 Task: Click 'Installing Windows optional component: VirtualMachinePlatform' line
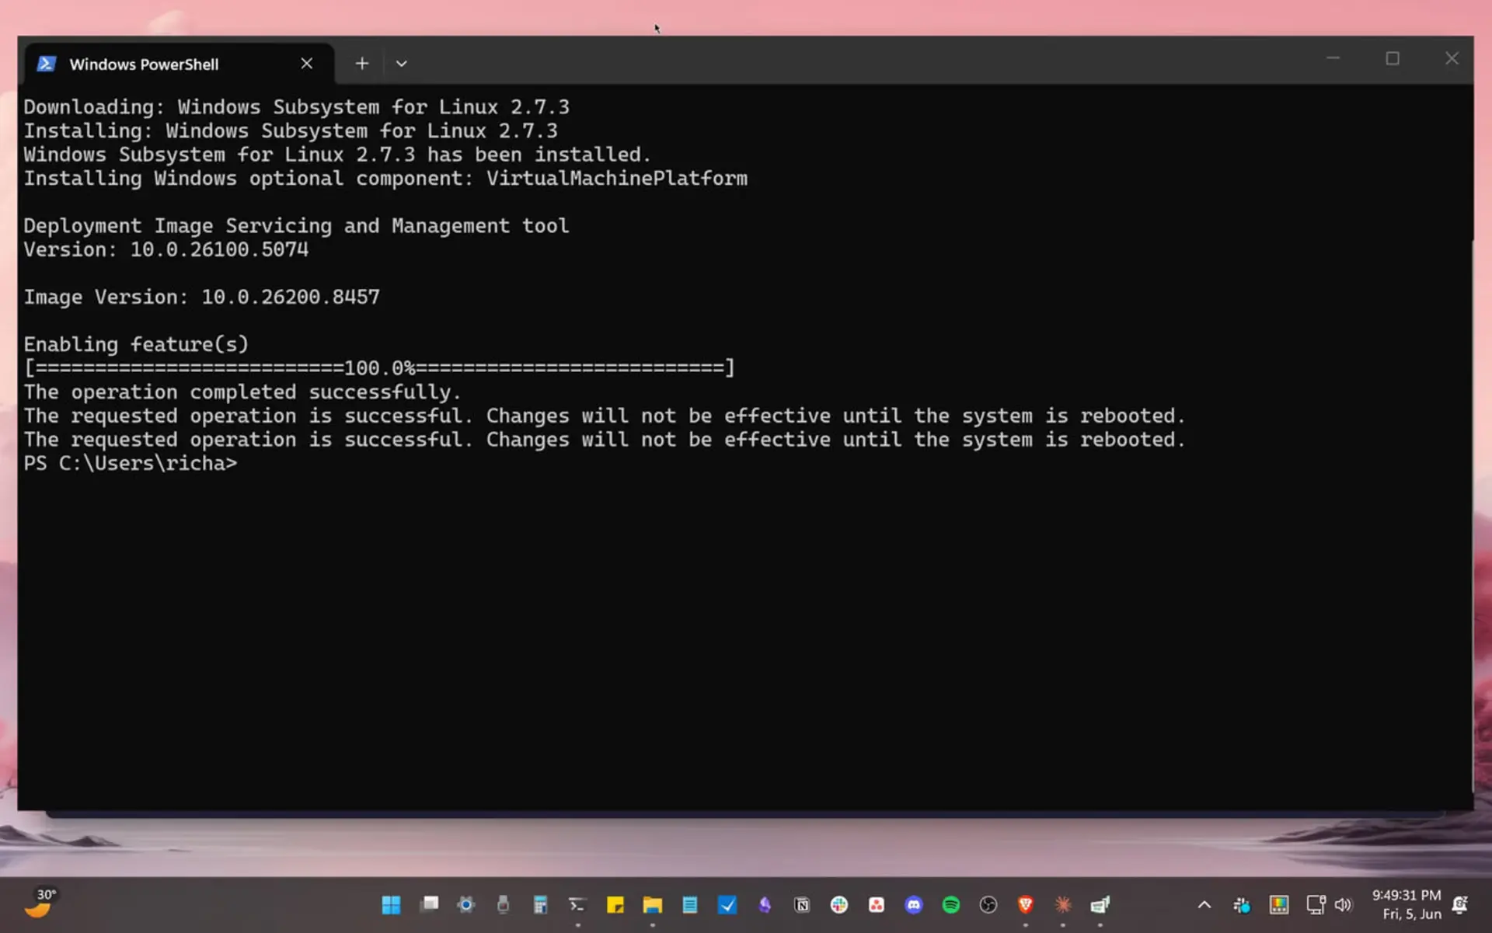click(385, 178)
